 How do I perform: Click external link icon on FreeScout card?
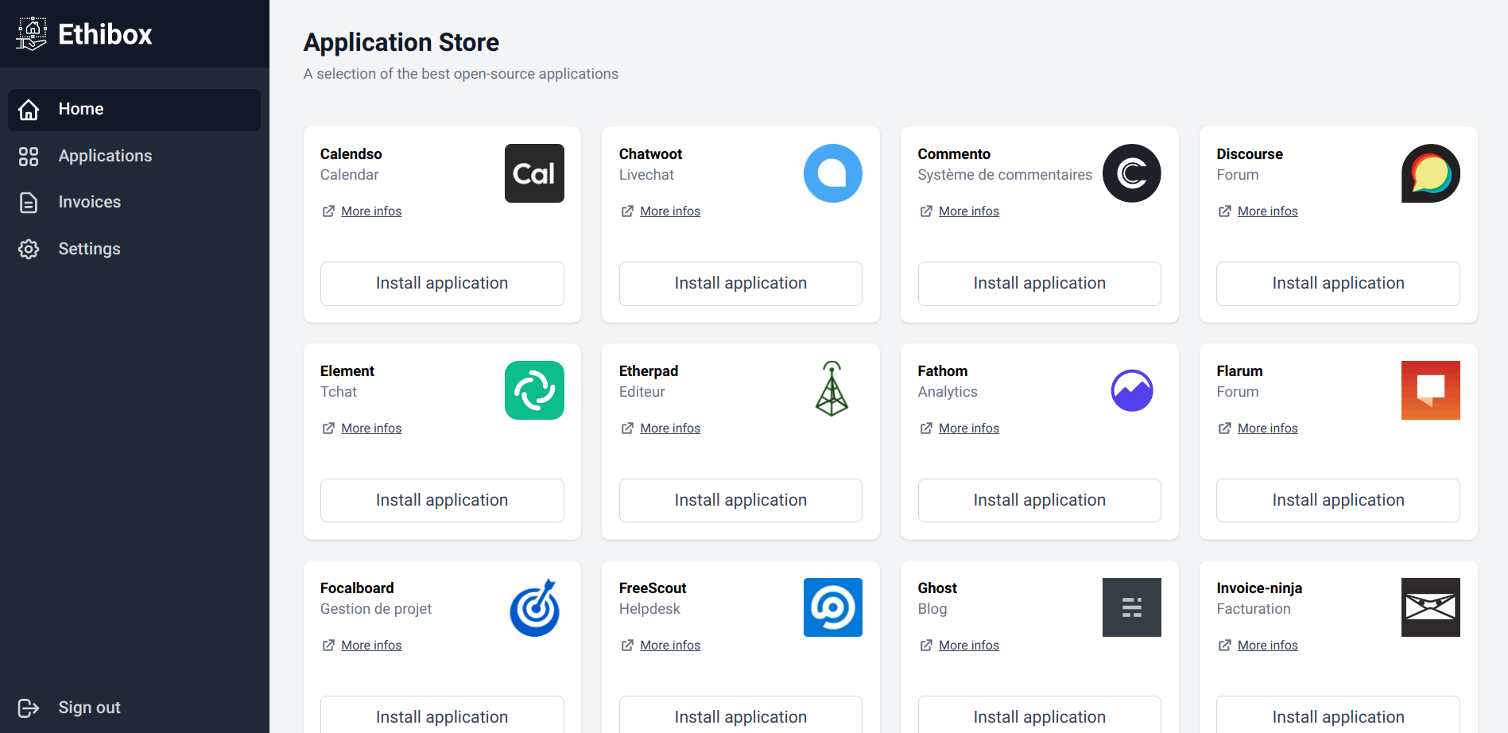tap(627, 646)
